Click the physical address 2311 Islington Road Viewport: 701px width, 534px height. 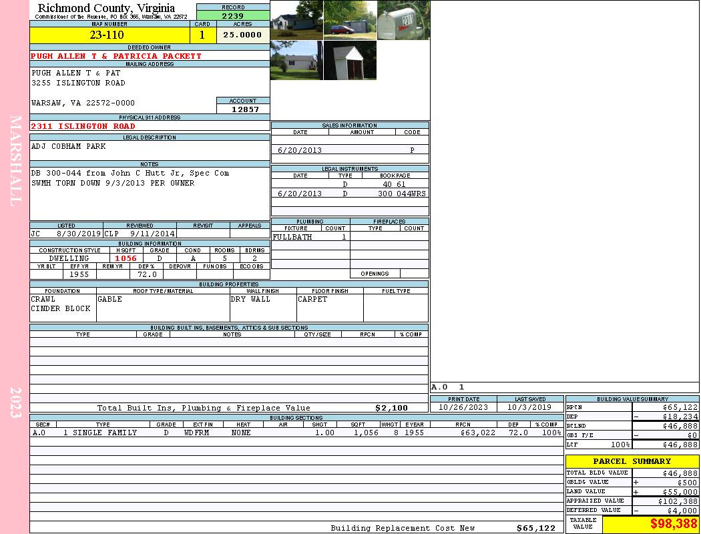point(83,126)
